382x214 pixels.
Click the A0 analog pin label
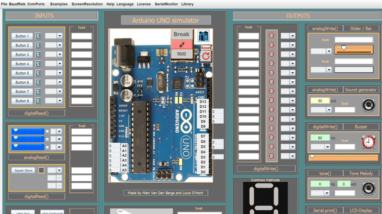coord(124,146)
